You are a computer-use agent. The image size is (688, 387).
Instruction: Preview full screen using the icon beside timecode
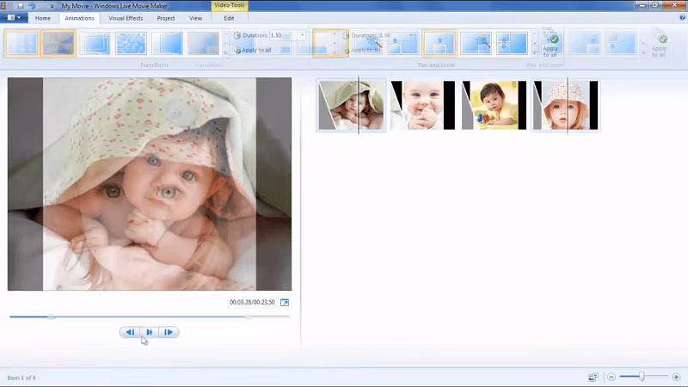(285, 303)
